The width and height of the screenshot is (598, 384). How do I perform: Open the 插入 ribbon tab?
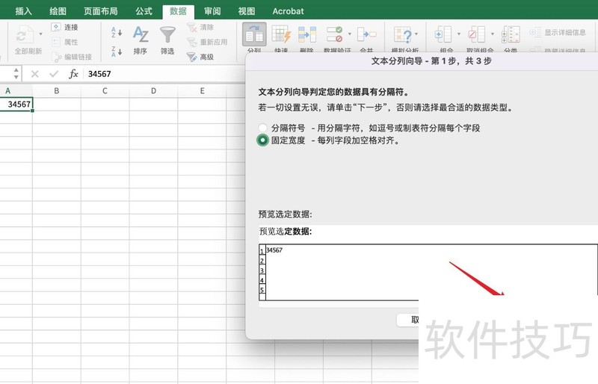(23, 11)
